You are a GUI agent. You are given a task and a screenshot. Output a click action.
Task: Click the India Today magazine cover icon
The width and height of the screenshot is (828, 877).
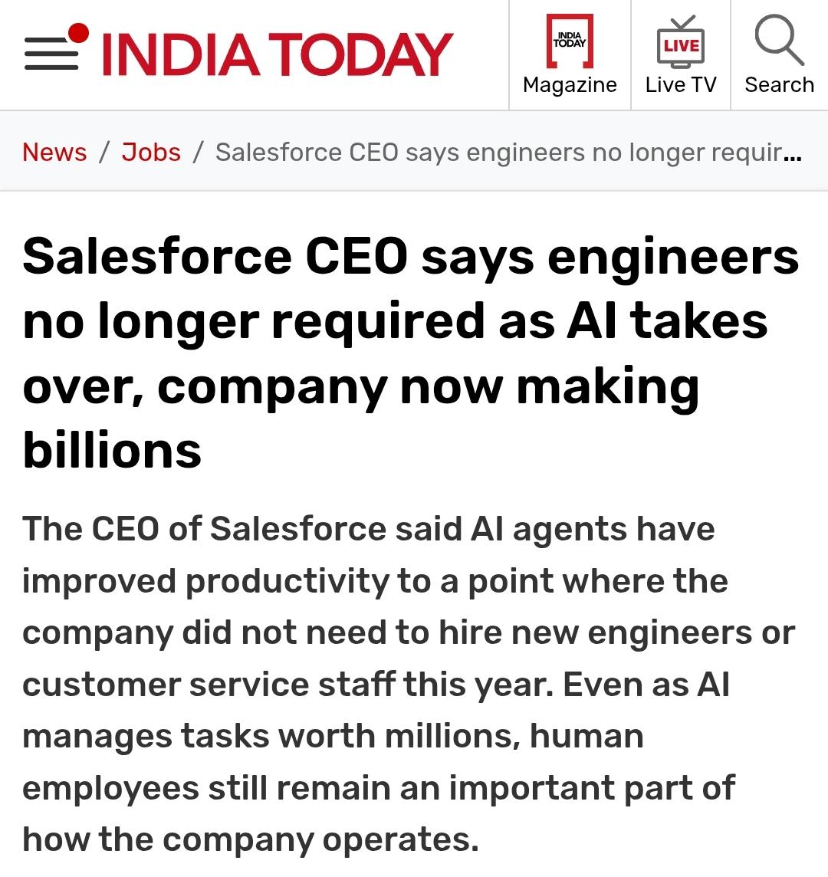coord(569,42)
